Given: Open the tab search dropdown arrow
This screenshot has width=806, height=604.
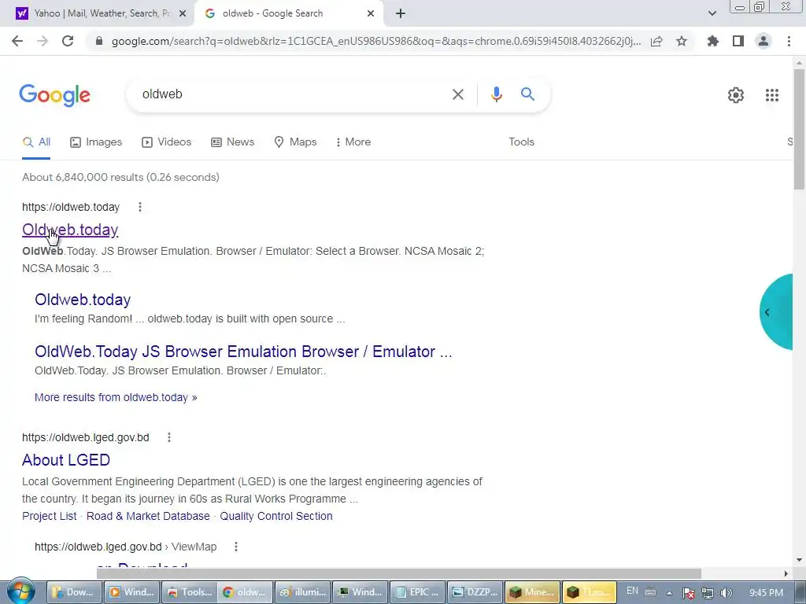Looking at the screenshot, I should tap(712, 13).
